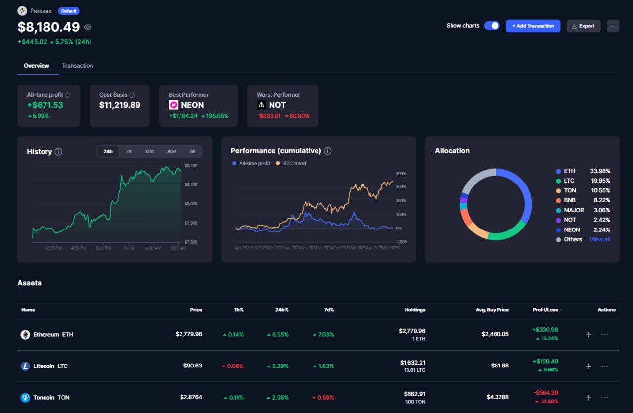The image size is (633, 413).
Task: Click Ethereum price $2,779.96 cell
Action: 189,335
